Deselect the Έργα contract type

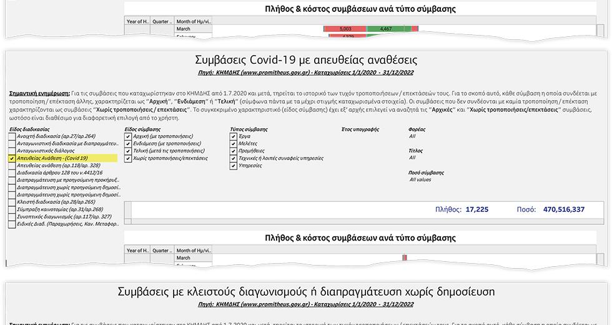[234, 136]
